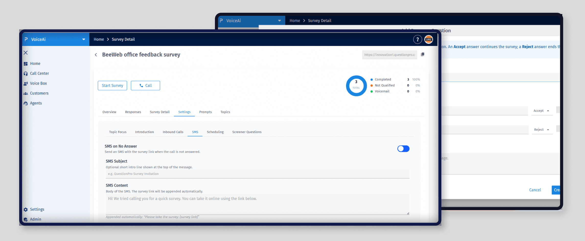Click the Start Survey button
Image resolution: width=585 pixels, height=241 pixels.
point(112,86)
